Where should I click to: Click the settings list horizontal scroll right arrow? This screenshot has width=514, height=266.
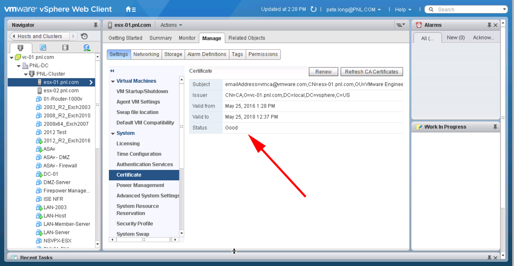click(175, 240)
